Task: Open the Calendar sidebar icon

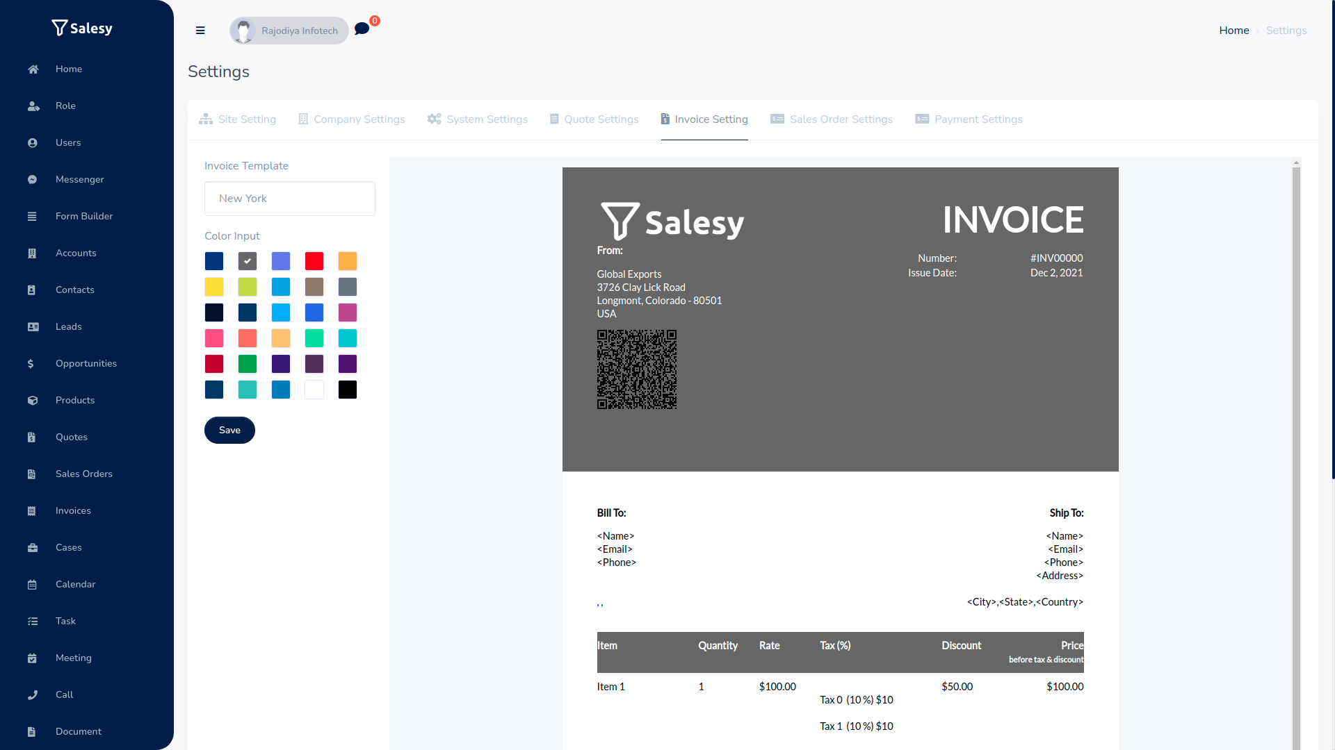Action: [x=33, y=584]
